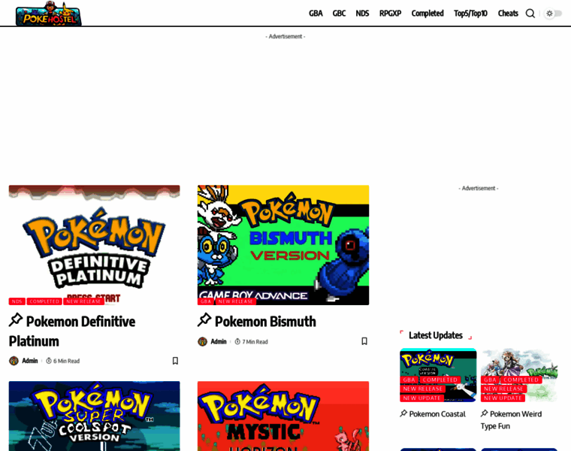The image size is (571, 451).
Task: Open the Pokemon Definitive Platinum title link
Action: point(71,331)
